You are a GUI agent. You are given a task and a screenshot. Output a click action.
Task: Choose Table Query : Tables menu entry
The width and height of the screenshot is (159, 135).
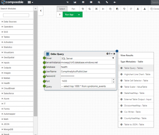(136, 68)
